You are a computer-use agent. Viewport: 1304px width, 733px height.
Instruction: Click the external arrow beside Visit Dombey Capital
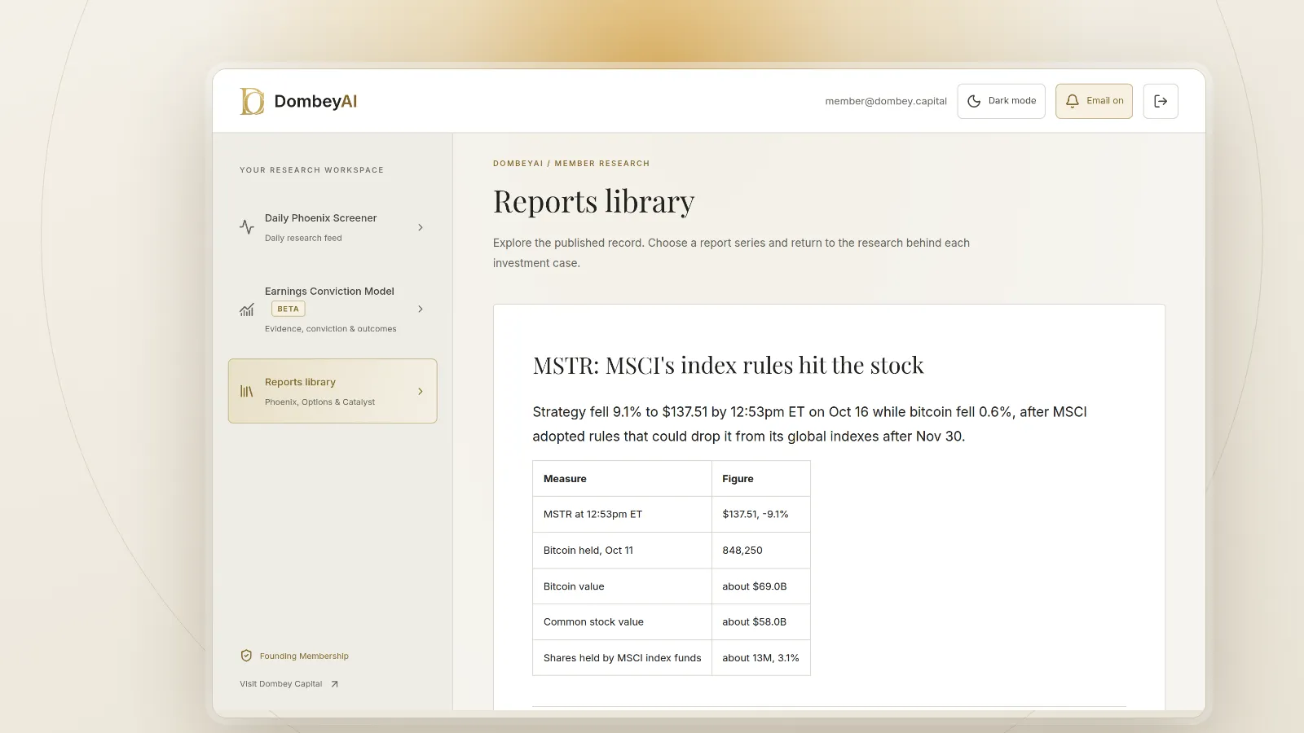click(x=334, y=684)
